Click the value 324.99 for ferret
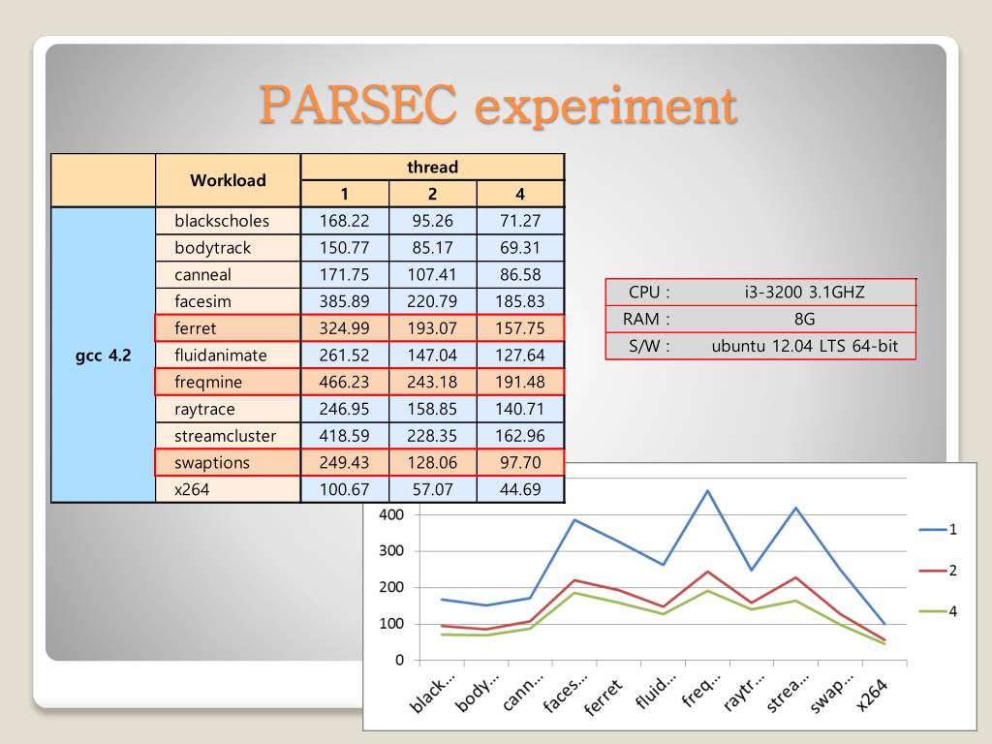This screenshot has width=992, height=744. [x=344, y=328]
